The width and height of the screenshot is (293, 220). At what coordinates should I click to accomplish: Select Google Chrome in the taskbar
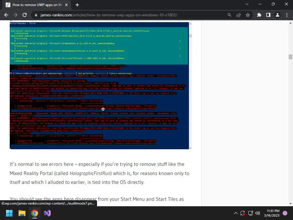click(x=35, y=213)
